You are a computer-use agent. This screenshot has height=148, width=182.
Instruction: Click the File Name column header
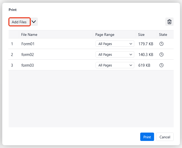(x=29, y=35)
